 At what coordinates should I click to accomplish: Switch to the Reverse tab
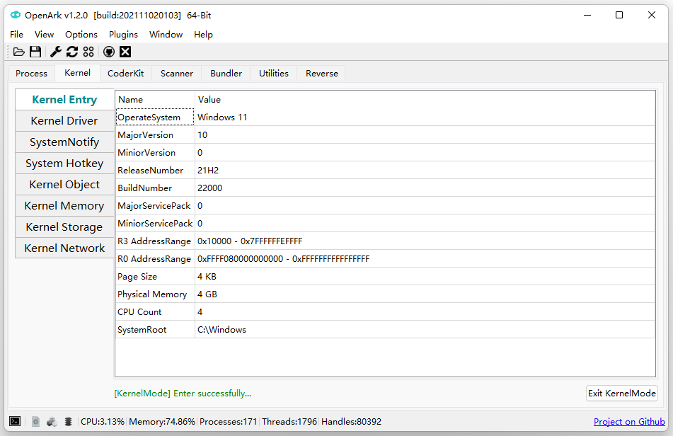pyautogui.click(x=321, y=73)
